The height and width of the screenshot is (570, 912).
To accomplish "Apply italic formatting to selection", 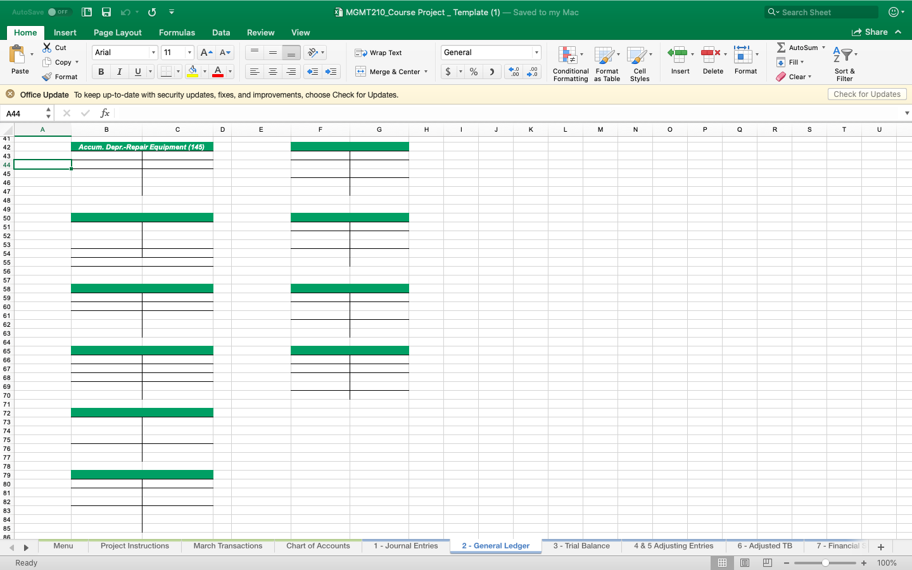I will pyautogui.click(x=119, y=72).
